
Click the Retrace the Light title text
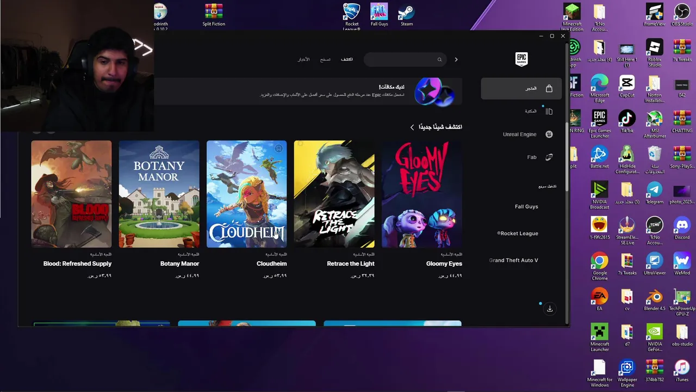point(351,264)
